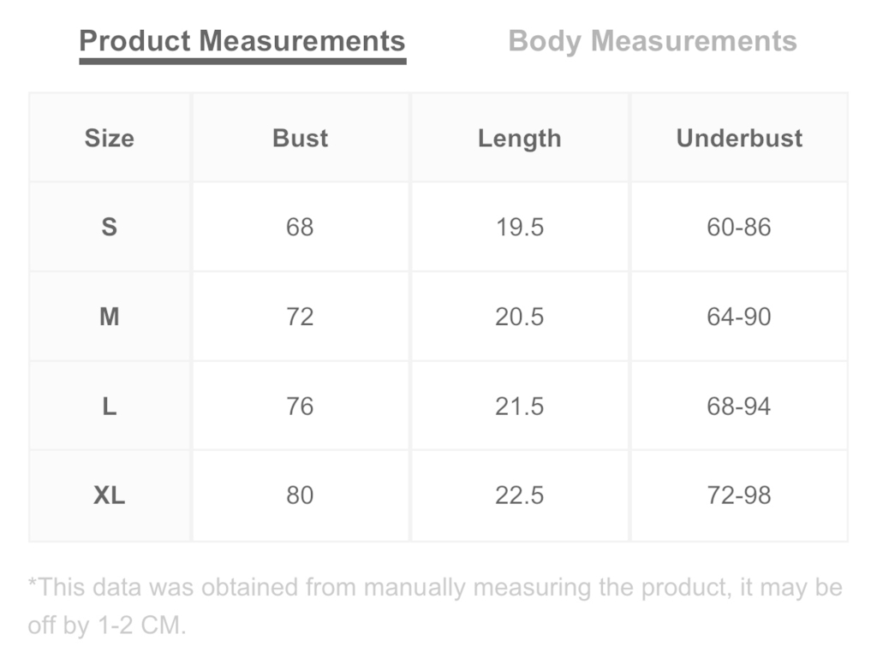Click the bust value 72
Image resolution: width=877 pixels, height=664 pixels.
click(x=300, y=317)
